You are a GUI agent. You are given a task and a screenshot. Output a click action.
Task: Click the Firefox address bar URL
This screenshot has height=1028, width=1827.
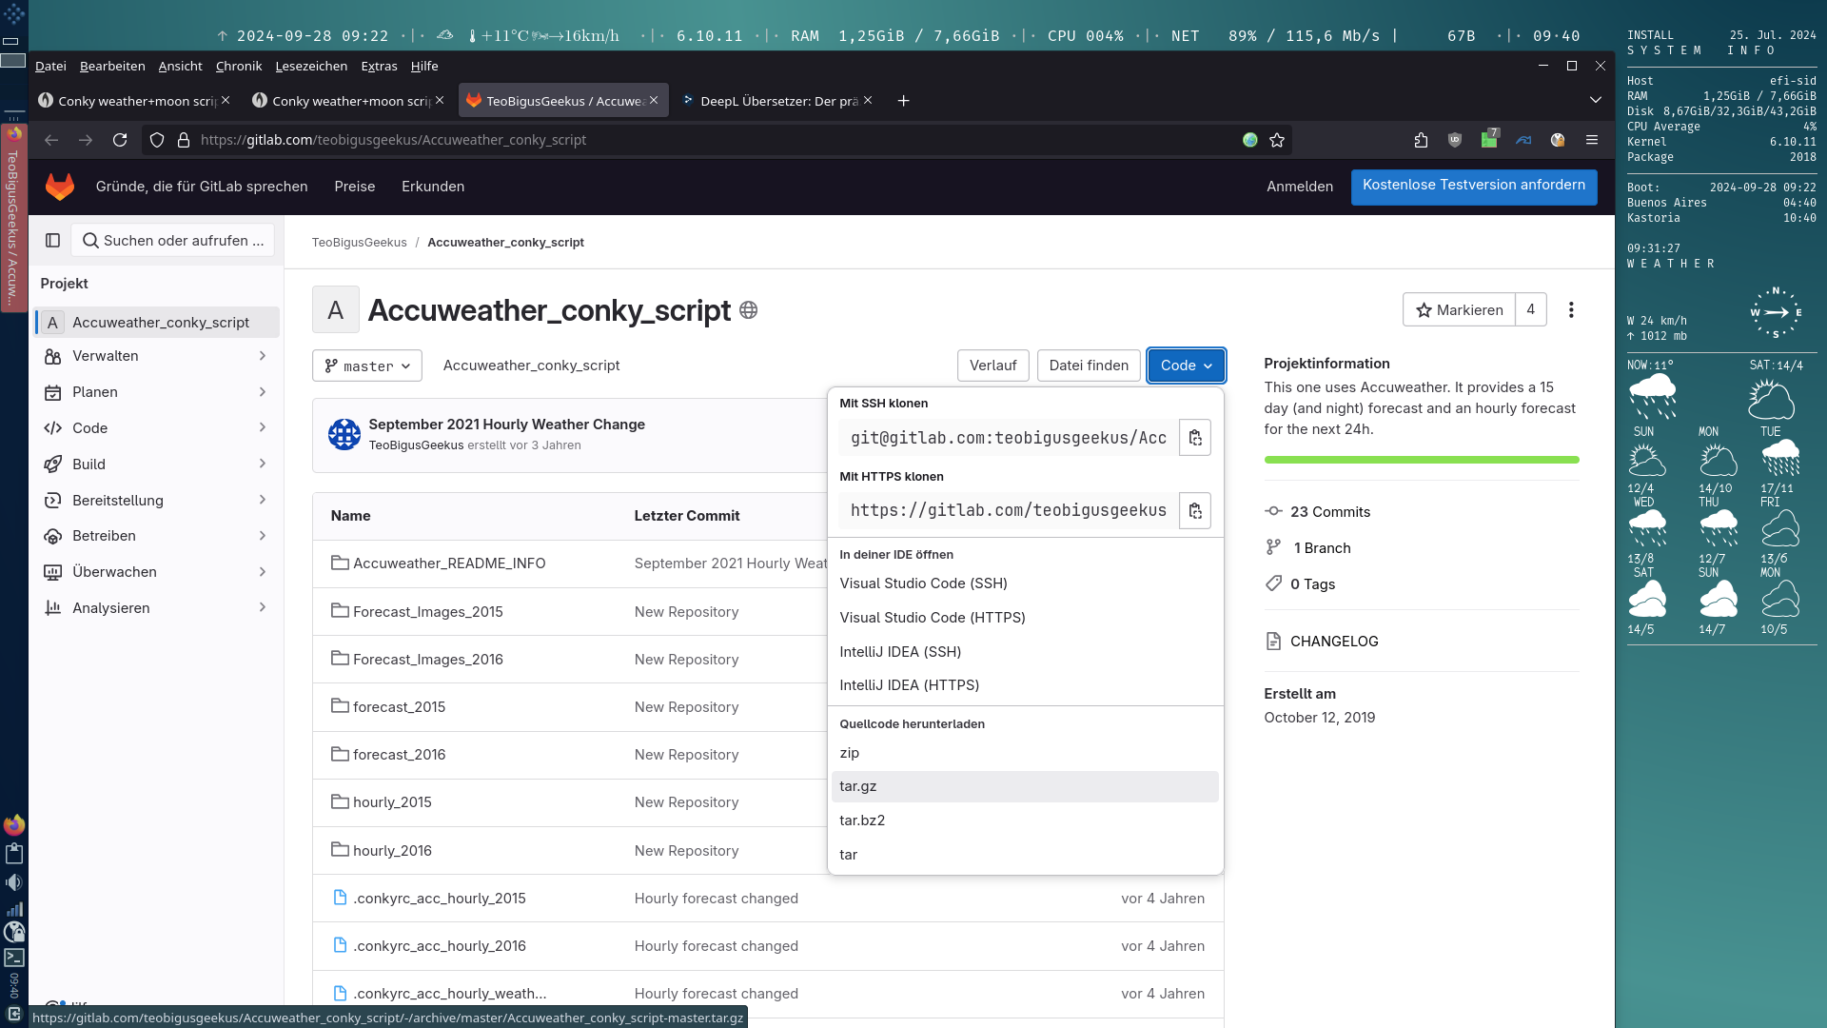(x=393, y=140)
